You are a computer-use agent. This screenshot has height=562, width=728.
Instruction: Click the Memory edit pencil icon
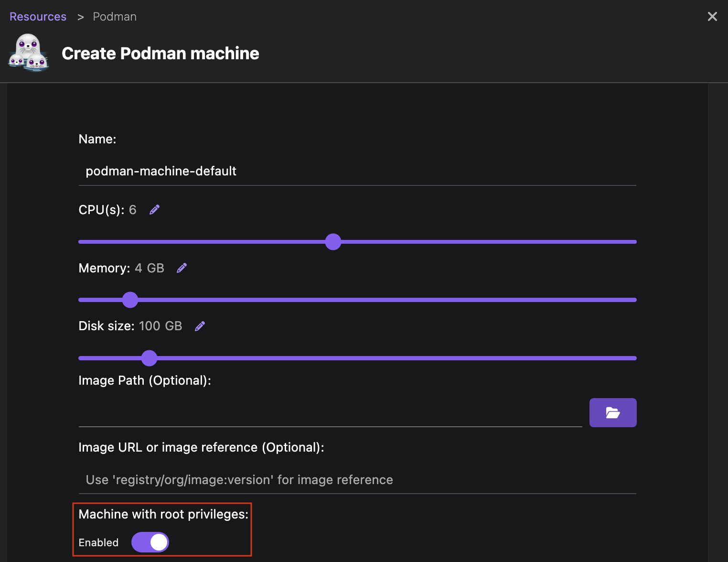pyautogui.click(x=182, y=268)
